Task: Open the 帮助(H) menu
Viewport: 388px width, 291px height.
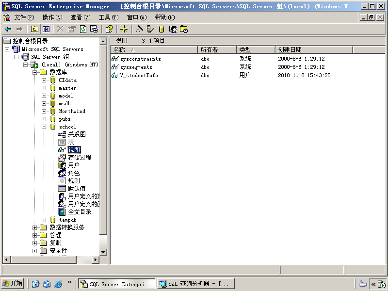Action: tap(165, 17)
